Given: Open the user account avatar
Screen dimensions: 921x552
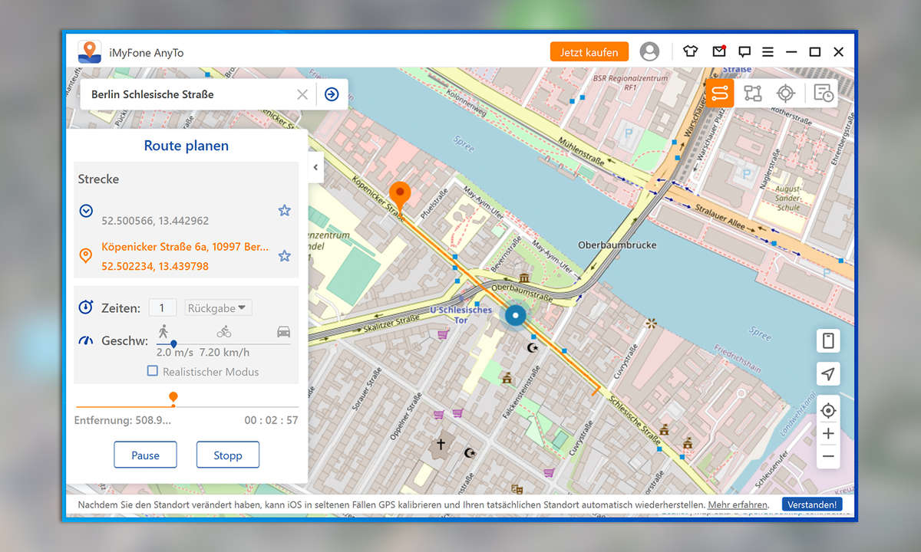Looking at the screenshot, I should (x=649, y=52).
